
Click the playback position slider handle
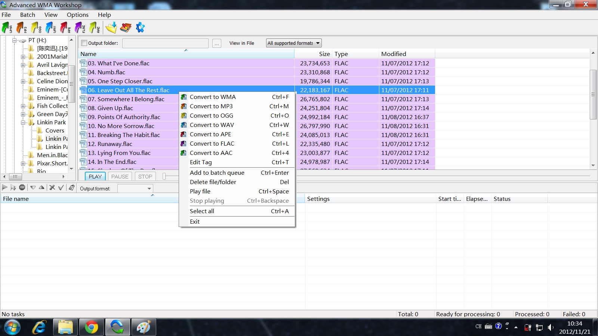click(164, 176)
